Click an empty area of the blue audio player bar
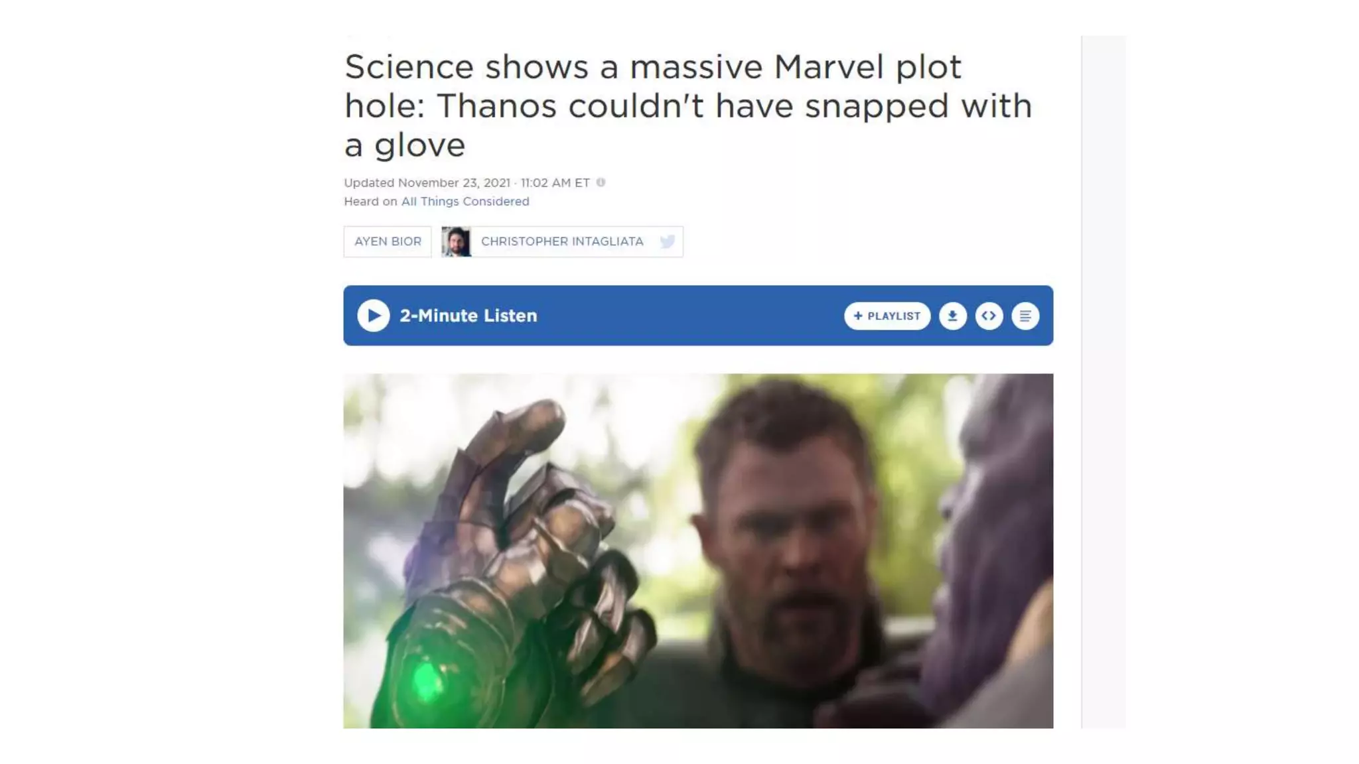This screenshot has width=1359, height=764. [x=690, y=316]
